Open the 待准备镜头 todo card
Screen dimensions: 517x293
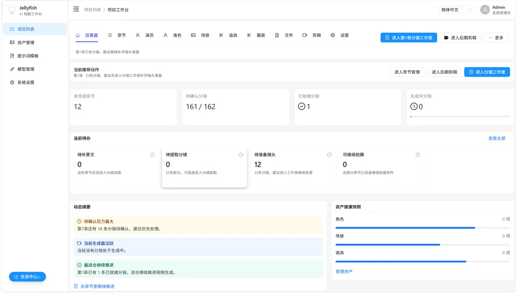[293, 168]
